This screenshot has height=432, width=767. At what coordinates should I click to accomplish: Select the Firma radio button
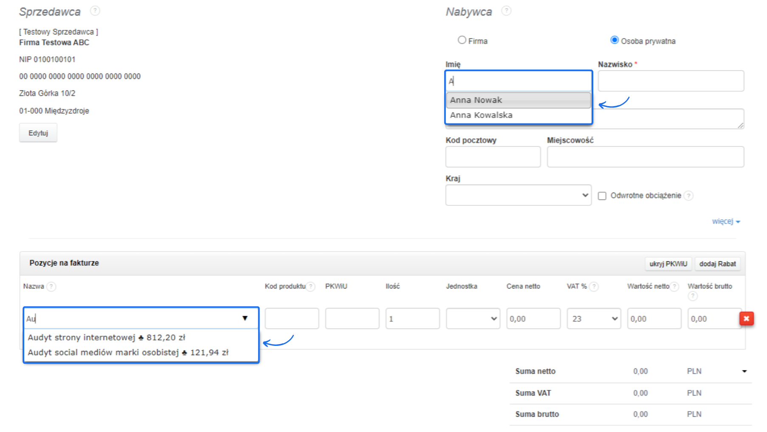pos(462,40)
